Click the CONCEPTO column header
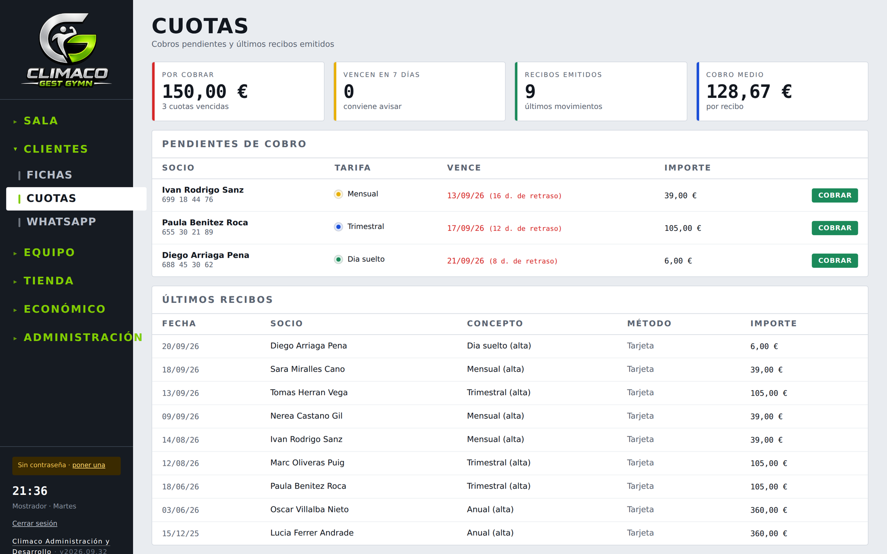This screenshot has height=554, width=887. point(495,324)
